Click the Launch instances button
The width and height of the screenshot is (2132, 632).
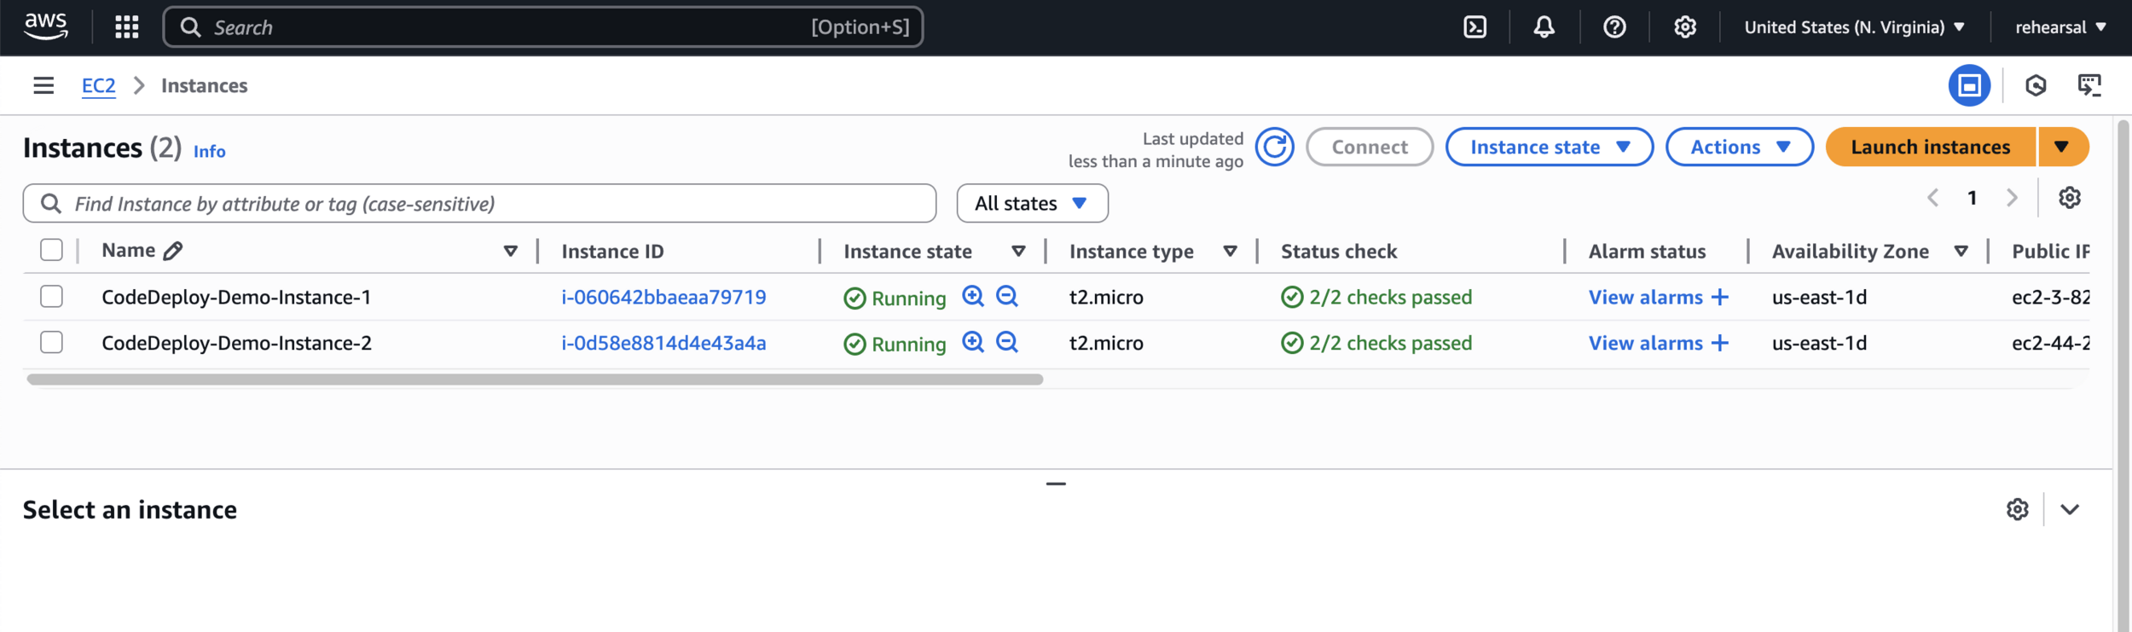click(x=1931, y=147)
